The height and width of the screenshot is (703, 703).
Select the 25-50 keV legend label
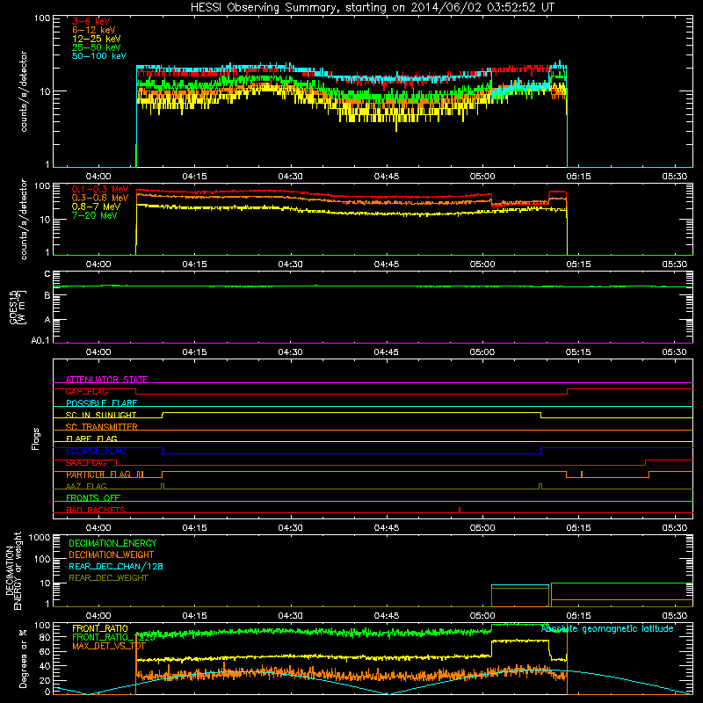click(97, 47)
